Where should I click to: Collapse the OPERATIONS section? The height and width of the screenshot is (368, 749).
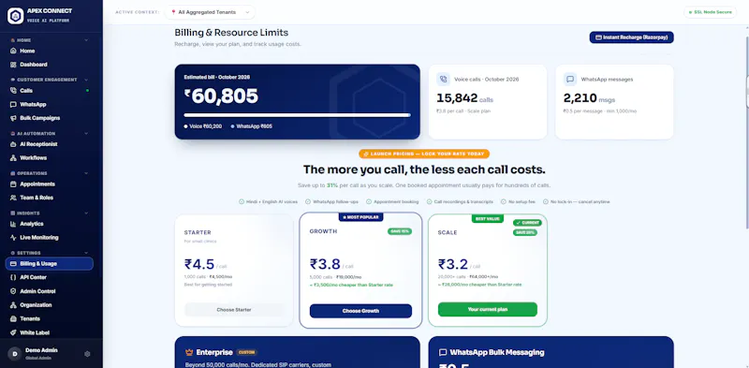tap(86, 173)
